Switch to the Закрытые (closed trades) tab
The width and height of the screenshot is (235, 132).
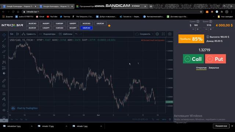click(214, 68)
